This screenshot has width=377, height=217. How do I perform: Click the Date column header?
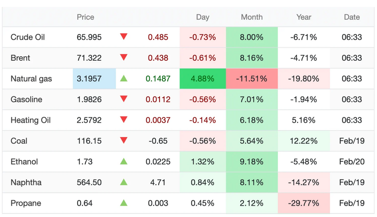click(x=351, y=17)
